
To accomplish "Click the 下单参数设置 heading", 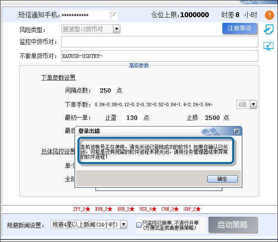I will click(58, 78).
